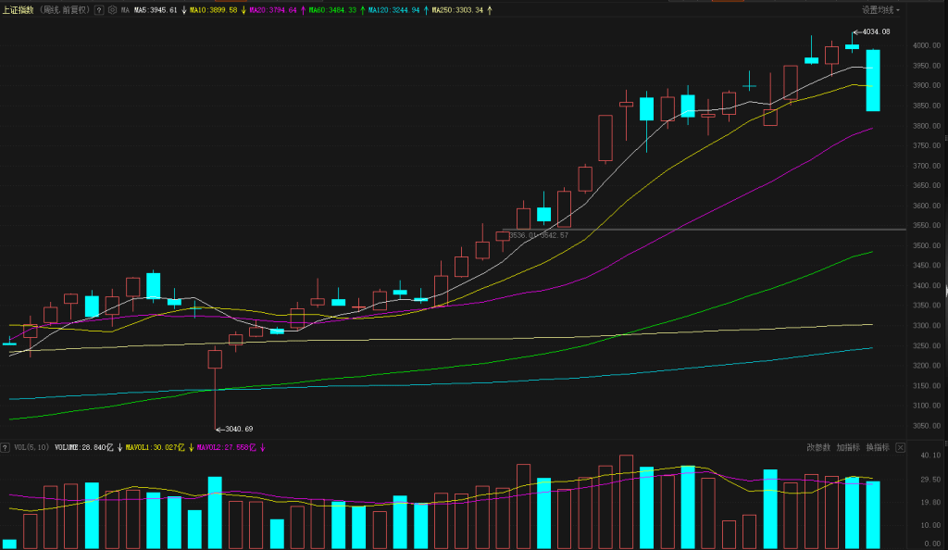Click the 3040.69 low price marker
Image resolution: width=948 pixels, height=550 pixels.
pyautogui.click(x=237, y=429)
